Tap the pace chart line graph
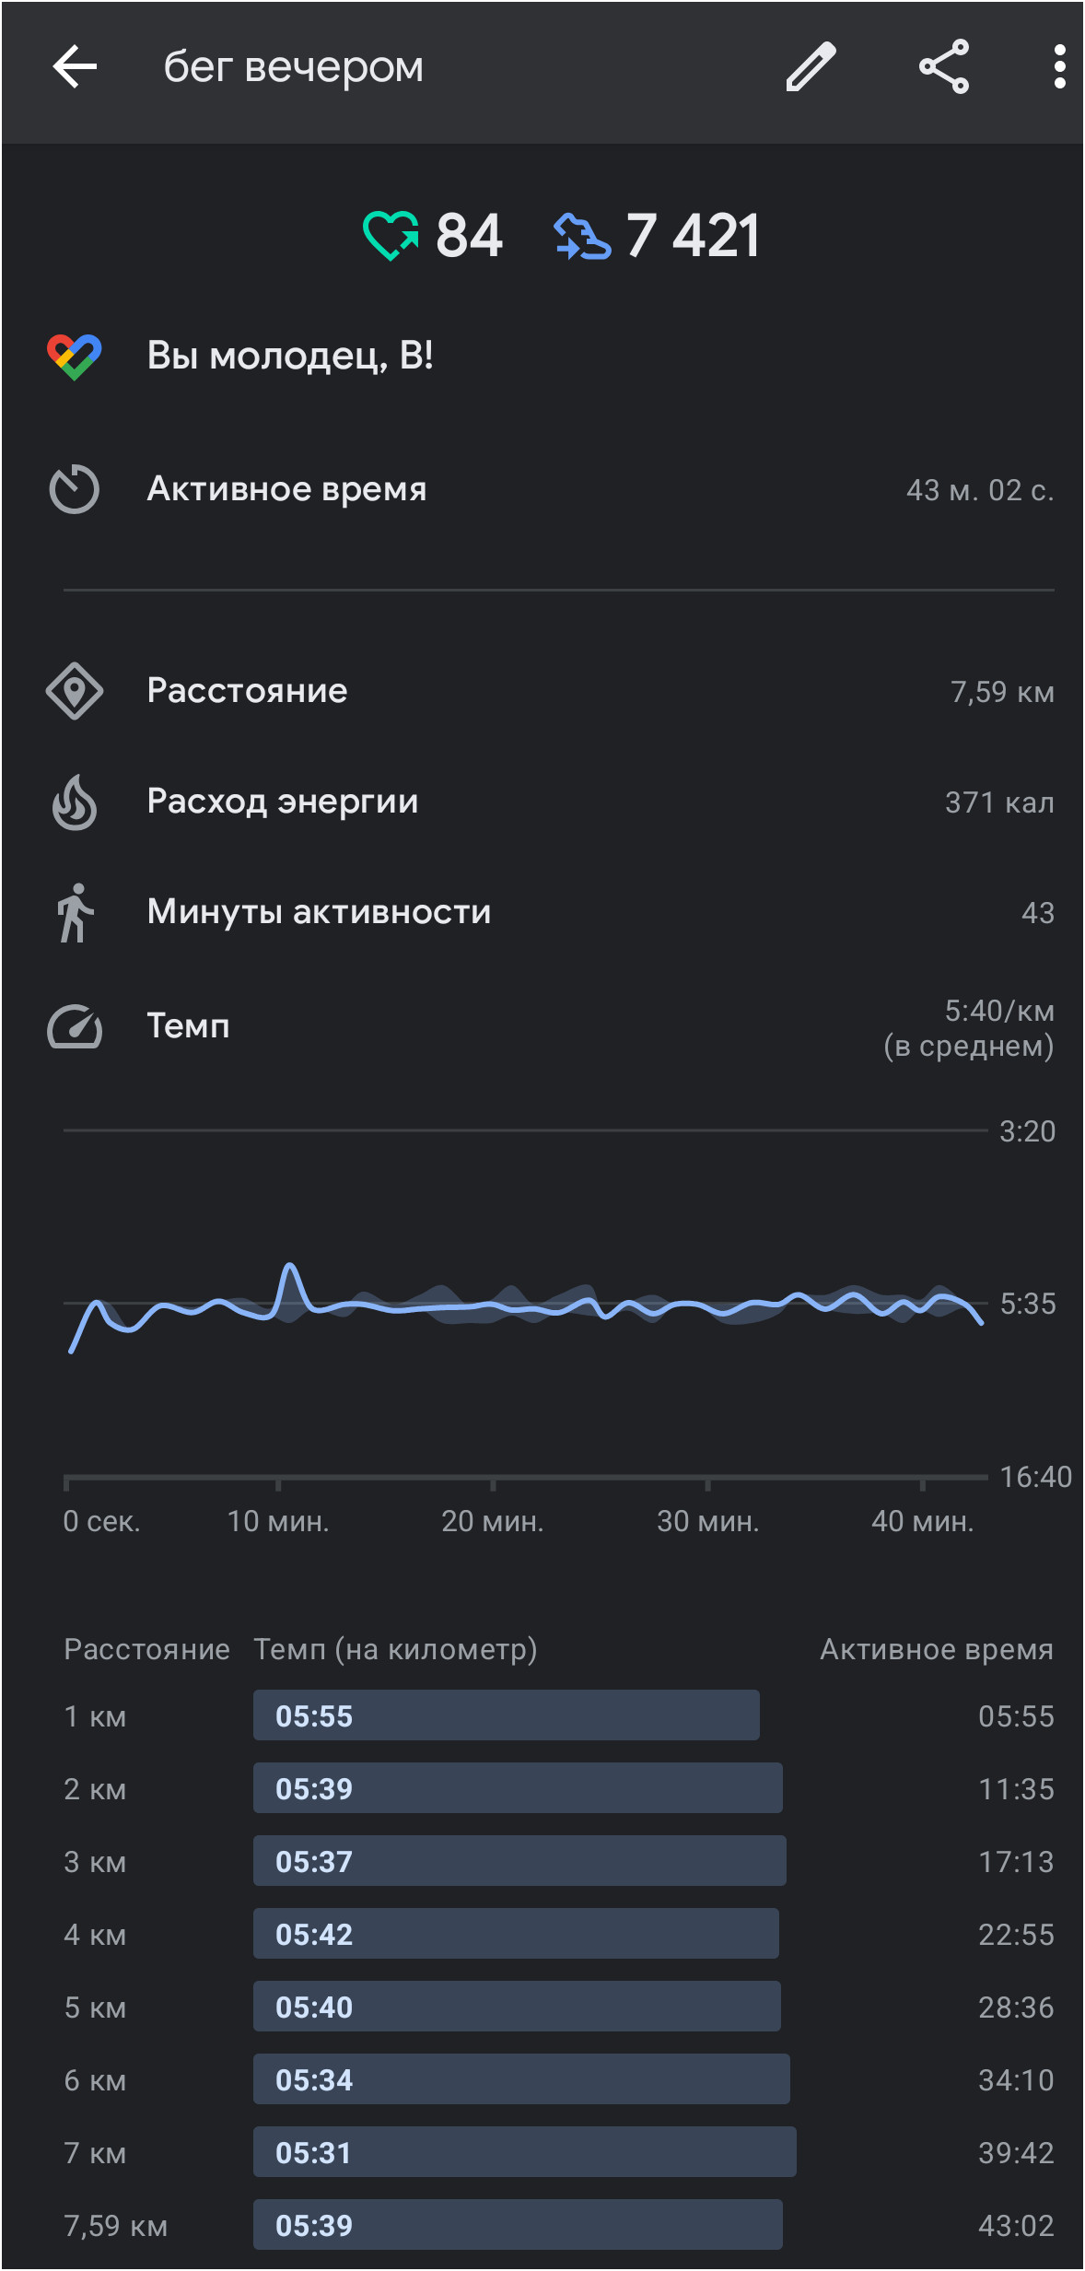 coord(526,1305)
